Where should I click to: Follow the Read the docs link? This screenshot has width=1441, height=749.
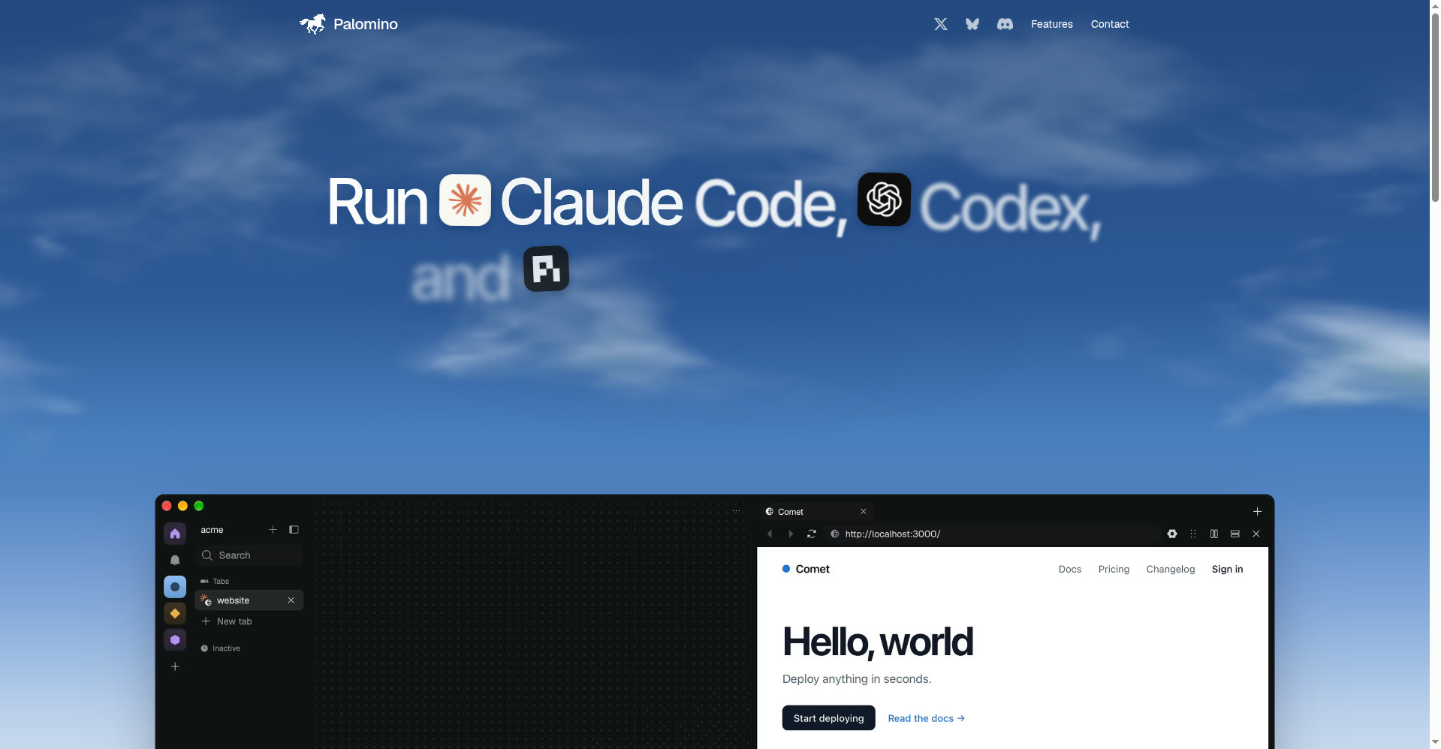[926, 718]
